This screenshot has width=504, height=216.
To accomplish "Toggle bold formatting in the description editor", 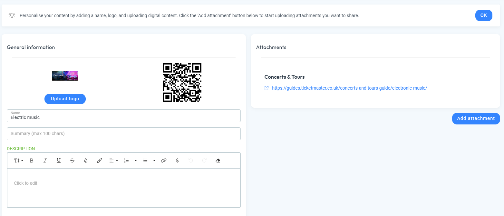I will coord(32,160).
